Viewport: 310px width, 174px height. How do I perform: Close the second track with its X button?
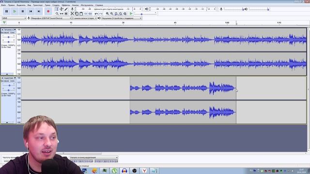[x=2, y=78]
